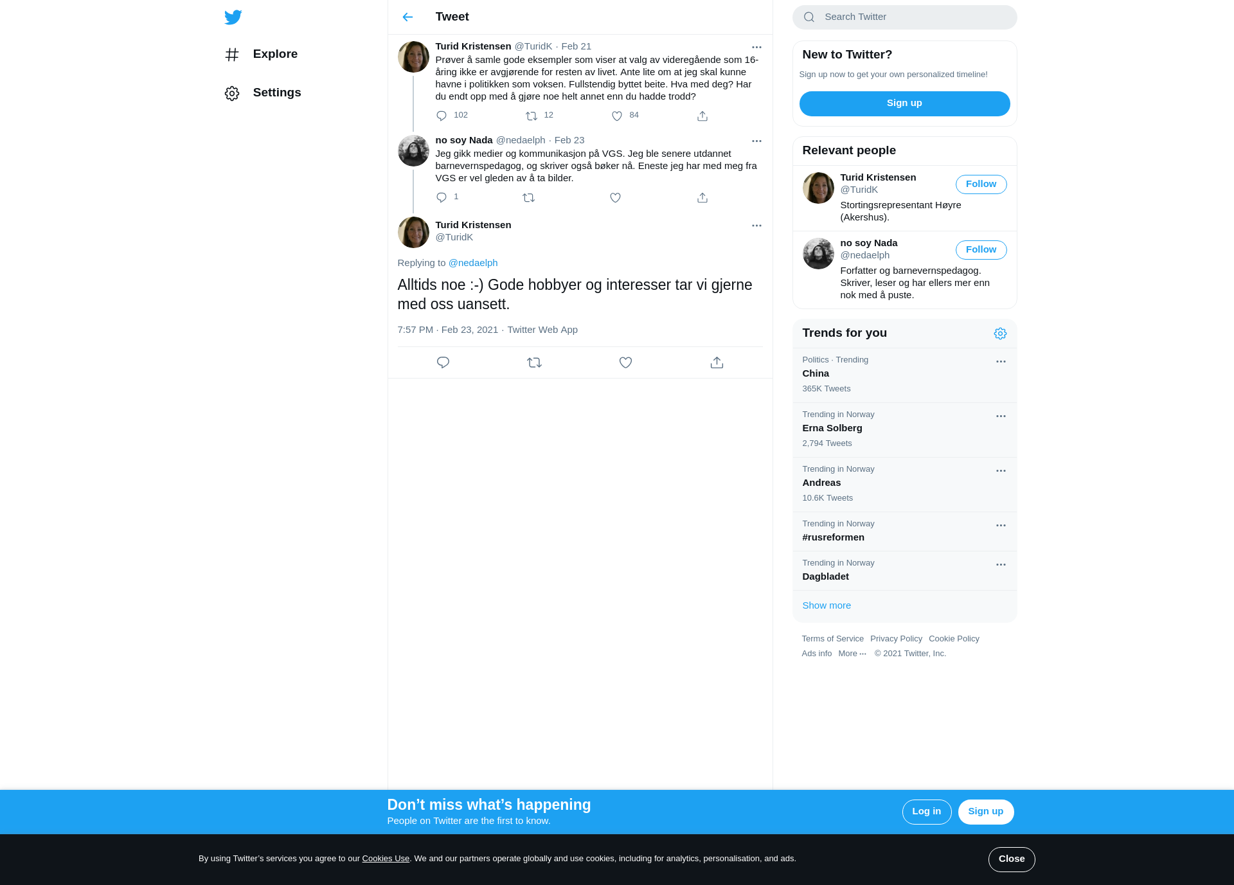Share no soy Nada's Feb 23 tweet

point(702,197)
